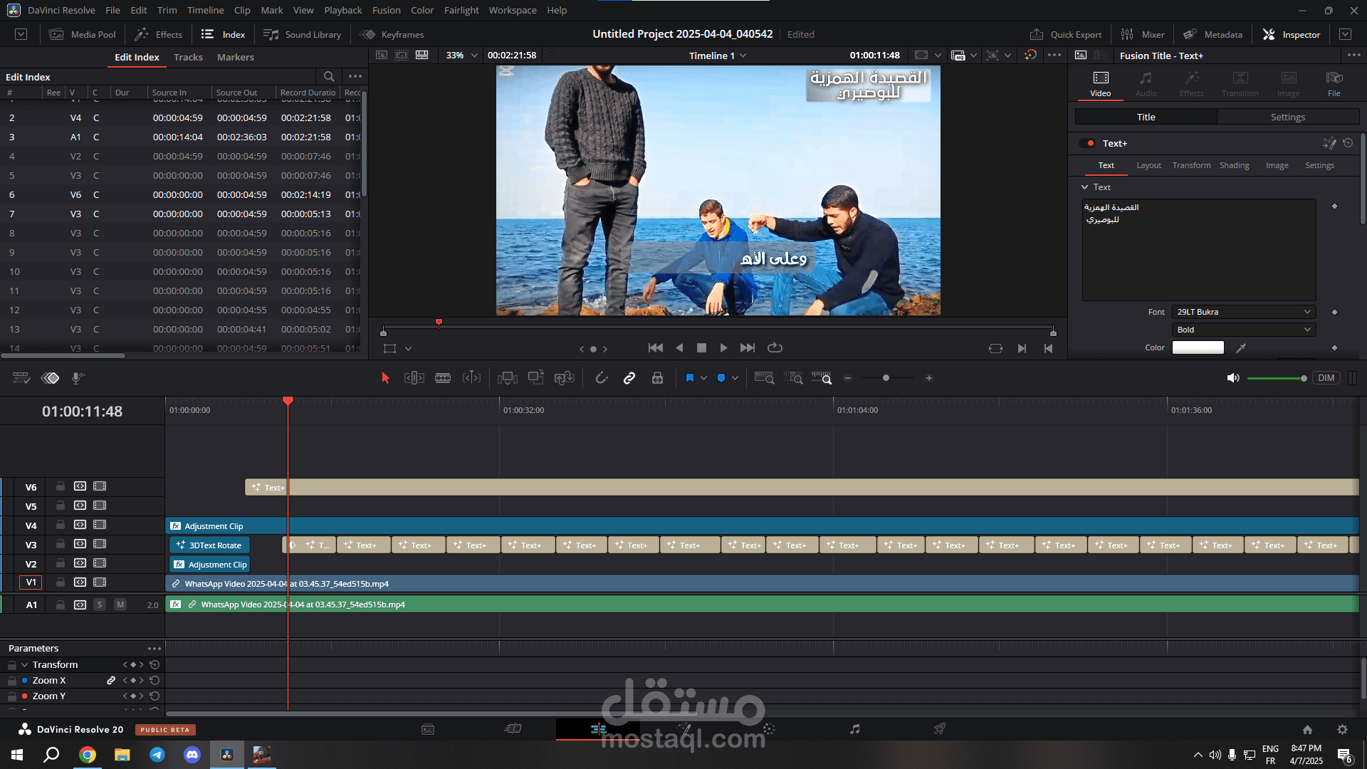
Task: Open Telegram from Windows taskbar
Action: (157, 755)
